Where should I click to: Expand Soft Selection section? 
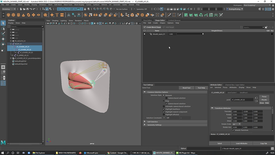coord(144,122)
